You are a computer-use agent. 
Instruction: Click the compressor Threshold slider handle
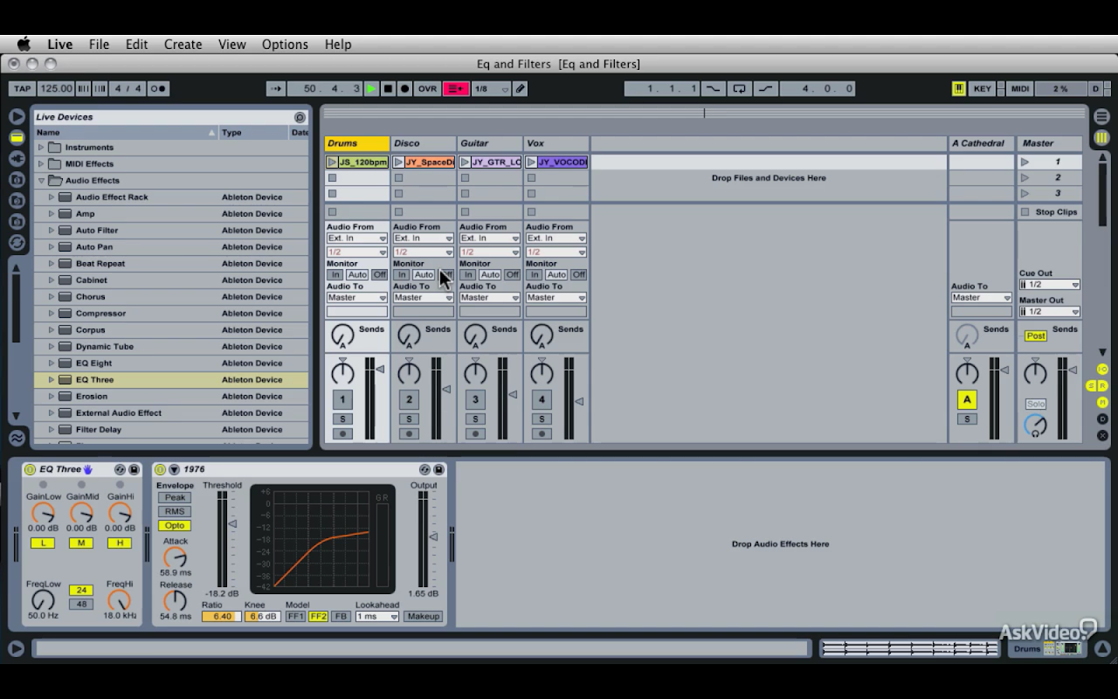tap(232, 523)
